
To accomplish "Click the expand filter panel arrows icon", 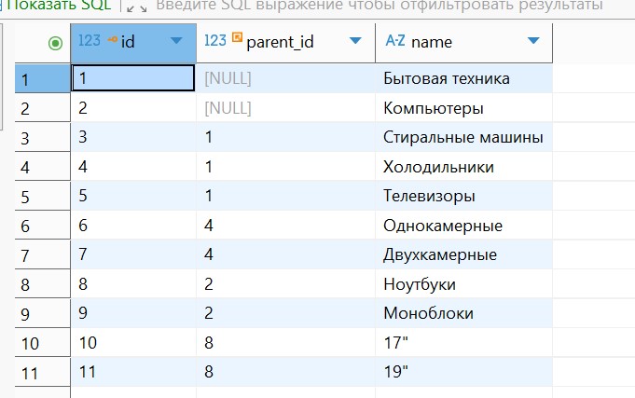I will coord(136,6).
